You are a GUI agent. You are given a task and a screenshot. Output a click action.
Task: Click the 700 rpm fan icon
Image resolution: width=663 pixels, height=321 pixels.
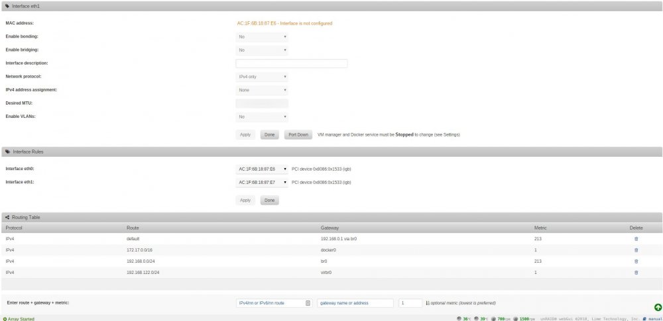[493, 319]
